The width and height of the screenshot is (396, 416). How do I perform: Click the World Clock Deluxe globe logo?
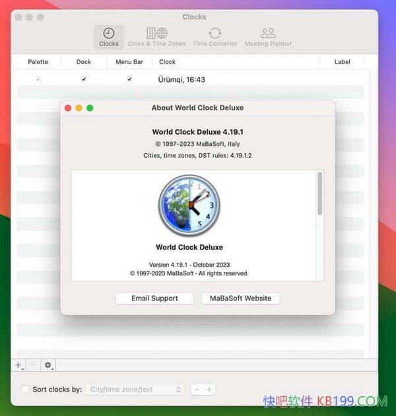tap(189, 205)
